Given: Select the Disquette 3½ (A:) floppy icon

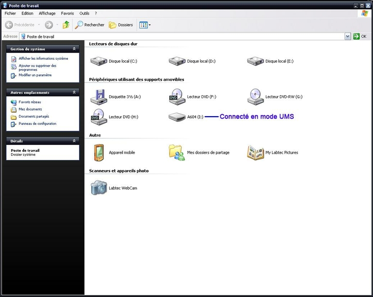Looking at the screenshot, I should 99,97.
